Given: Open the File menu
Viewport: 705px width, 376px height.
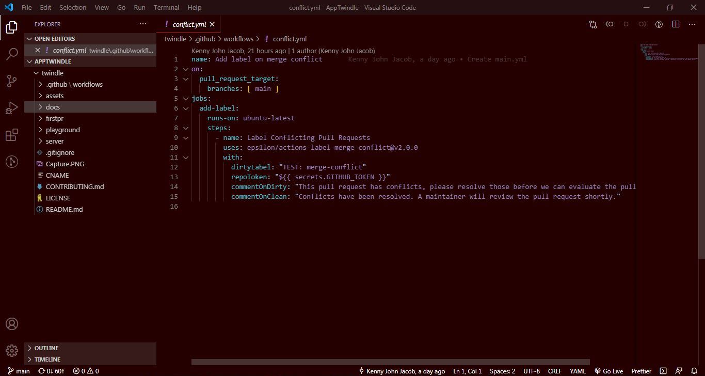Looking at the screenshot, I should (x=27, y=7).
